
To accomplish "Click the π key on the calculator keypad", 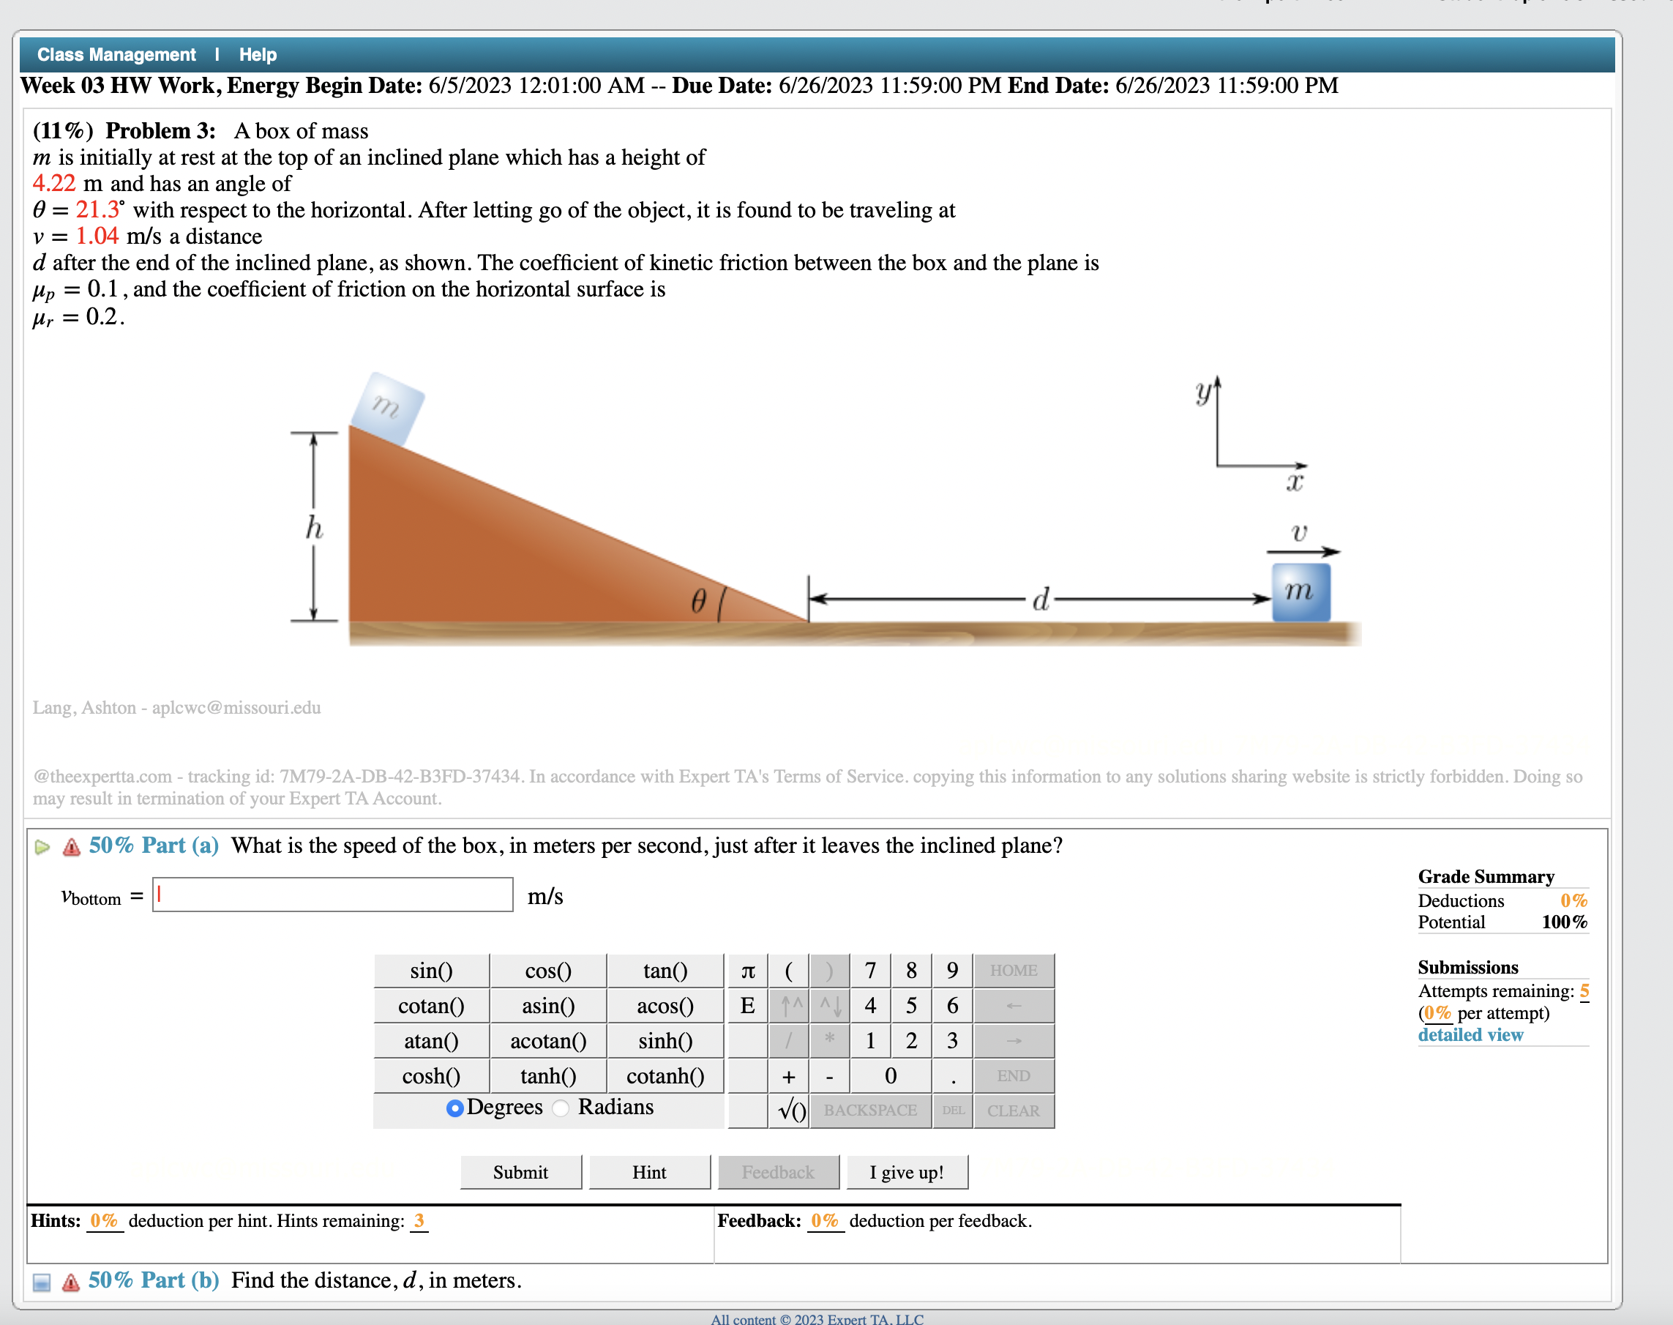I will pyautogui.click(x=747, y=970).
